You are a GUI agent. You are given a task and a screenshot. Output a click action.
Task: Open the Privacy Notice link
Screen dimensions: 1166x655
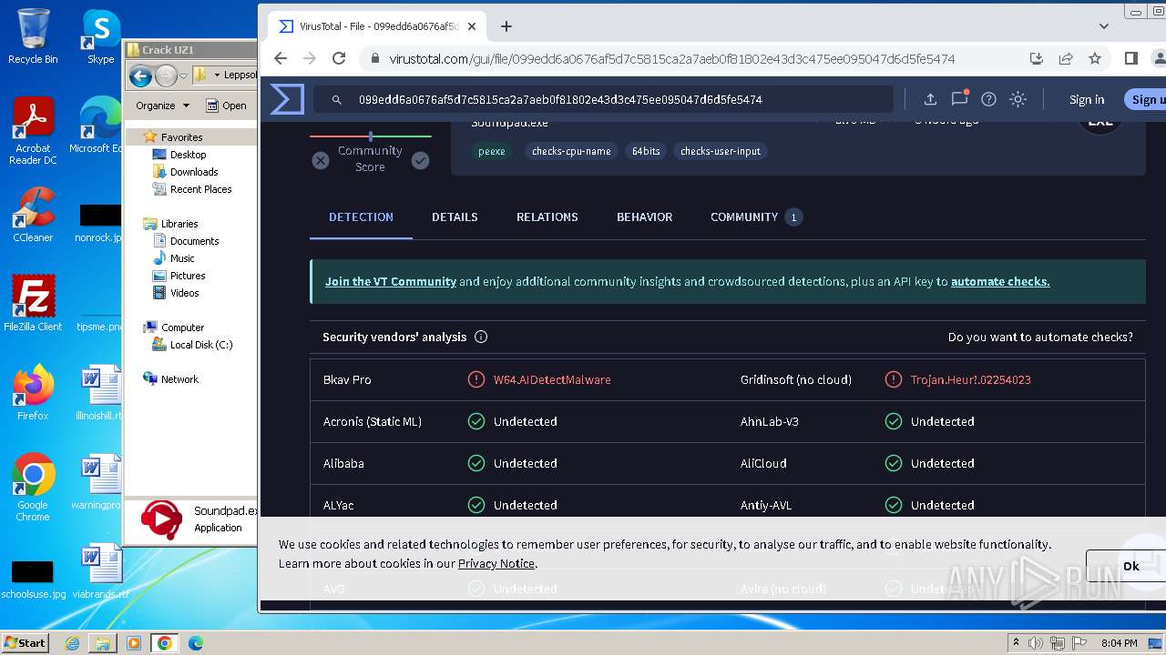[496, 563]
